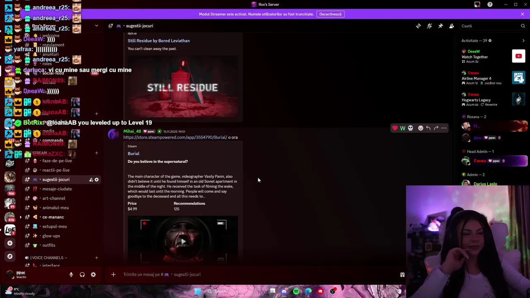Add a channel to VOICE CHANNELS
This screenshot has height=298, width=530.
96,258
